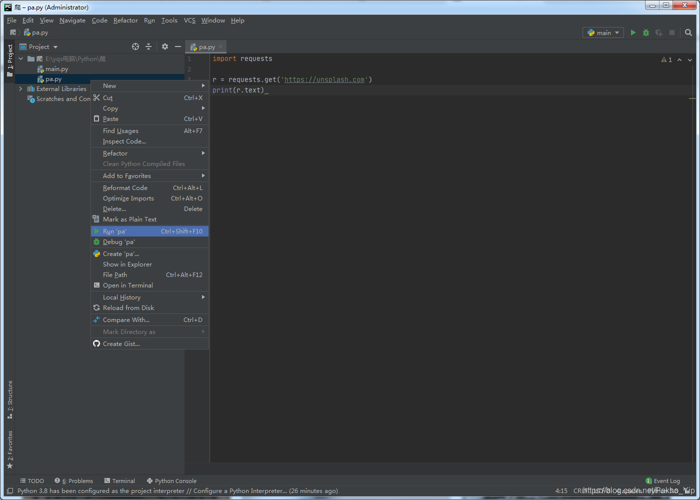The width and height of the screenshot is (700, 500).
Task: Collapse the project root folder
Action: [x=21, y=59]
